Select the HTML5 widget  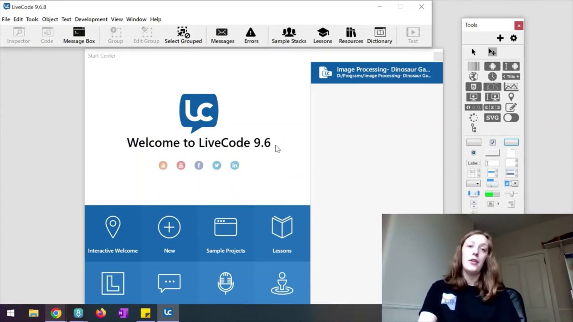coord(474,87)
